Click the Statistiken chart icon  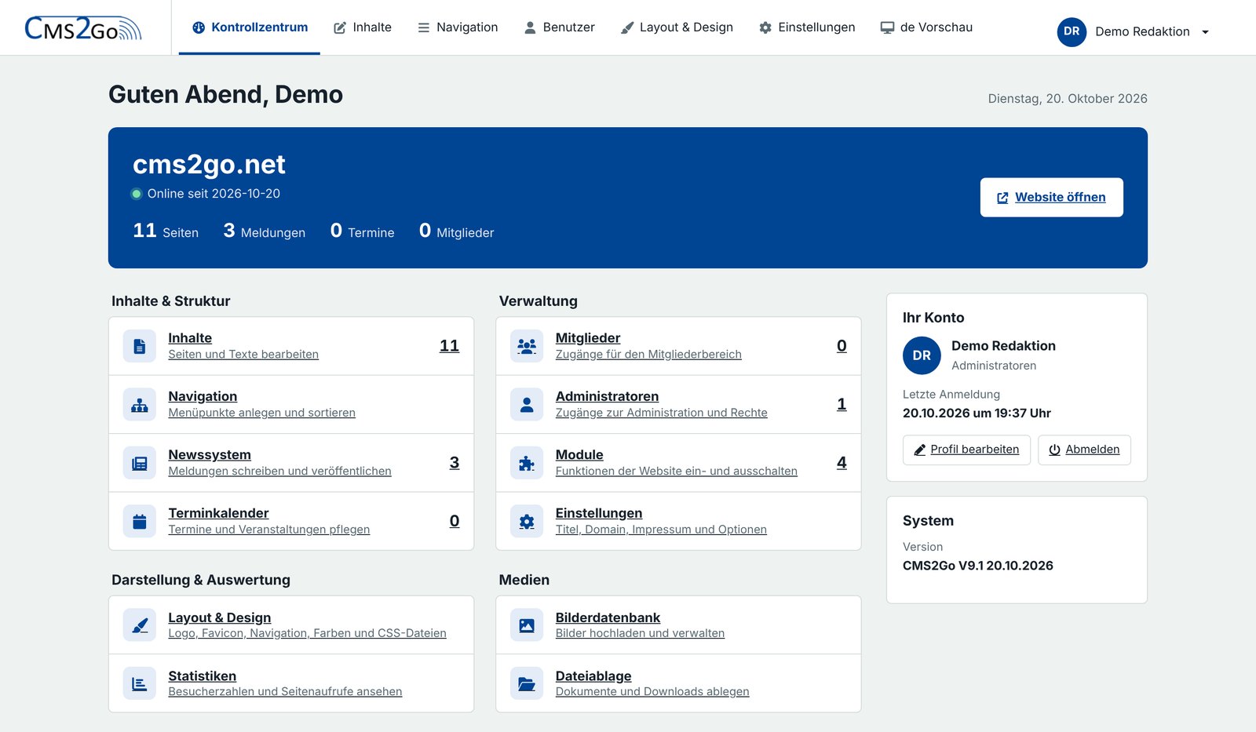[x=140, y=683]
